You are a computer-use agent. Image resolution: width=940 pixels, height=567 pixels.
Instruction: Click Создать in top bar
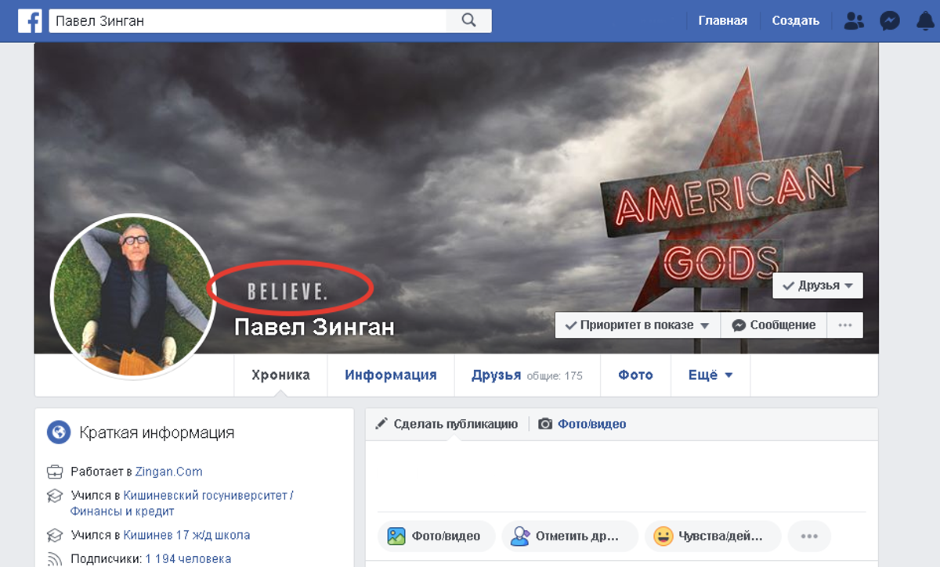click(796, 21)
